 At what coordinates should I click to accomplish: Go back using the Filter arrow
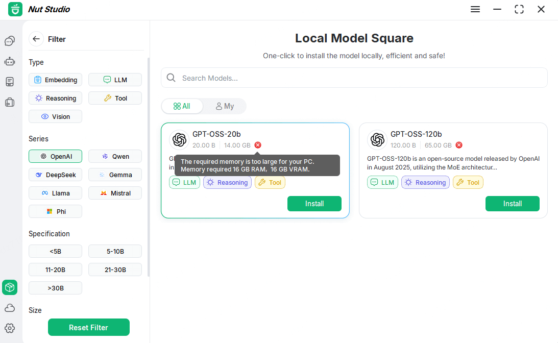[x=36, y=39]
